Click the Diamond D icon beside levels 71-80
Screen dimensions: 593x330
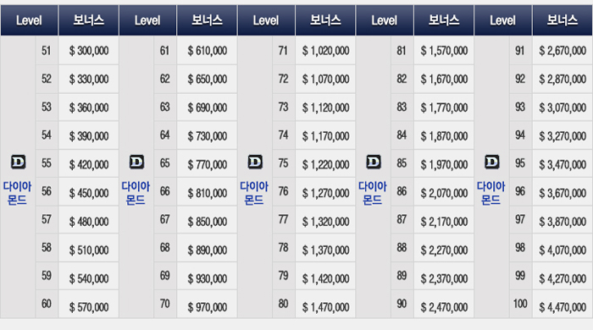pyautogui.click(x=255, y=162)
